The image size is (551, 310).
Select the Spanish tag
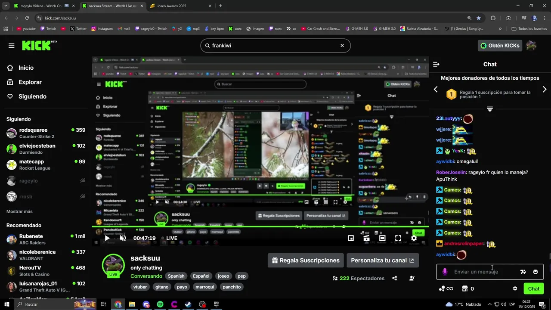click(x=176, y=276)
